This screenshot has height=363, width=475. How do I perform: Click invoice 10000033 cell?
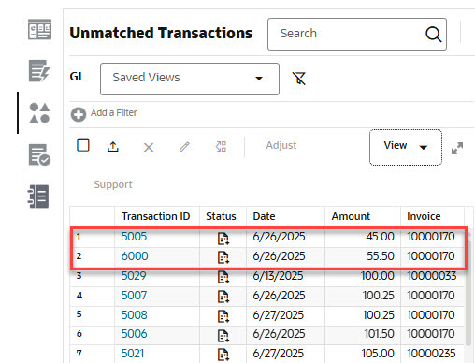click(x=432, y=276)
